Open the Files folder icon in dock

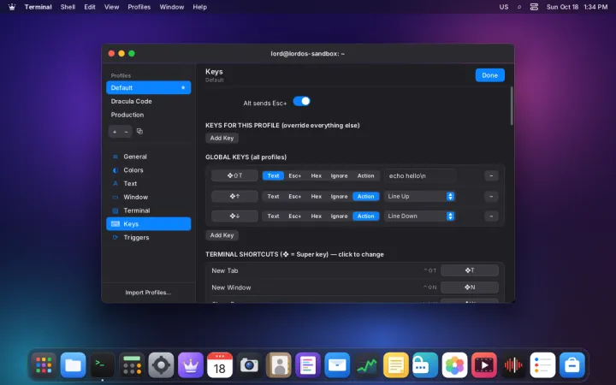click(x=73, y=365)
